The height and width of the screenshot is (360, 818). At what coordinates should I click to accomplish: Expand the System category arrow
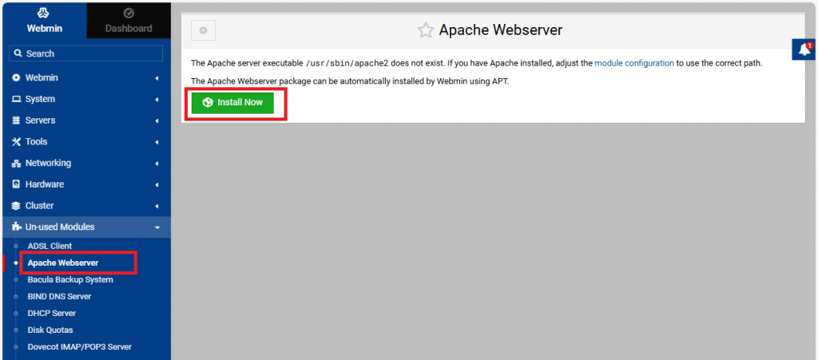coord(157,100)
